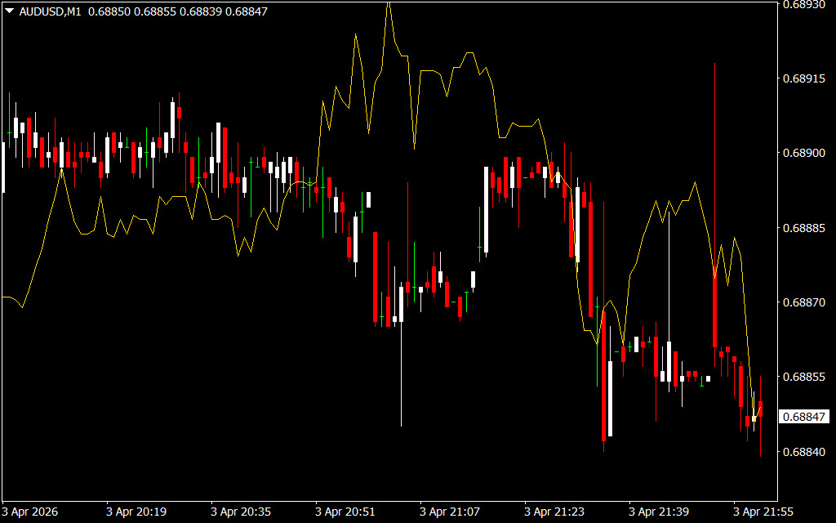Viewport: 836px width, 523px height.
Task: Select the 0.68855 price scale label
Action: point(804,377)
